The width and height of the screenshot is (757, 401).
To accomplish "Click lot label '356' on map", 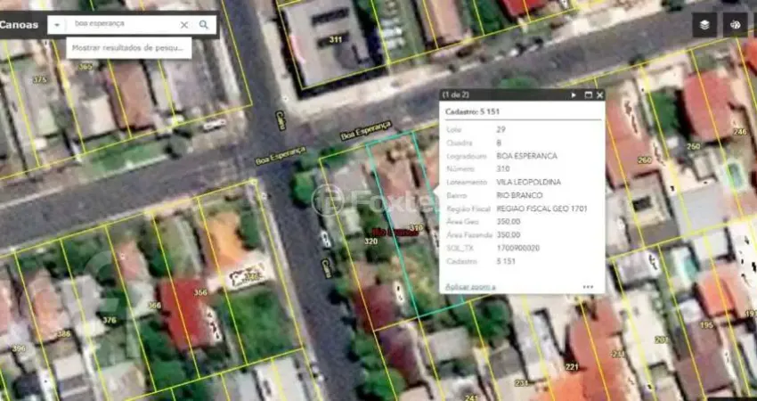I will [200, 292].
